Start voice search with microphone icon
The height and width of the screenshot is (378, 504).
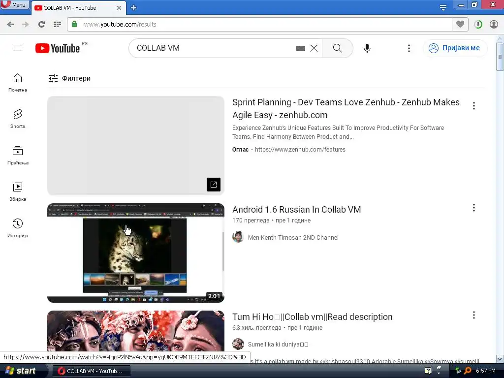(x=367, y=48)
